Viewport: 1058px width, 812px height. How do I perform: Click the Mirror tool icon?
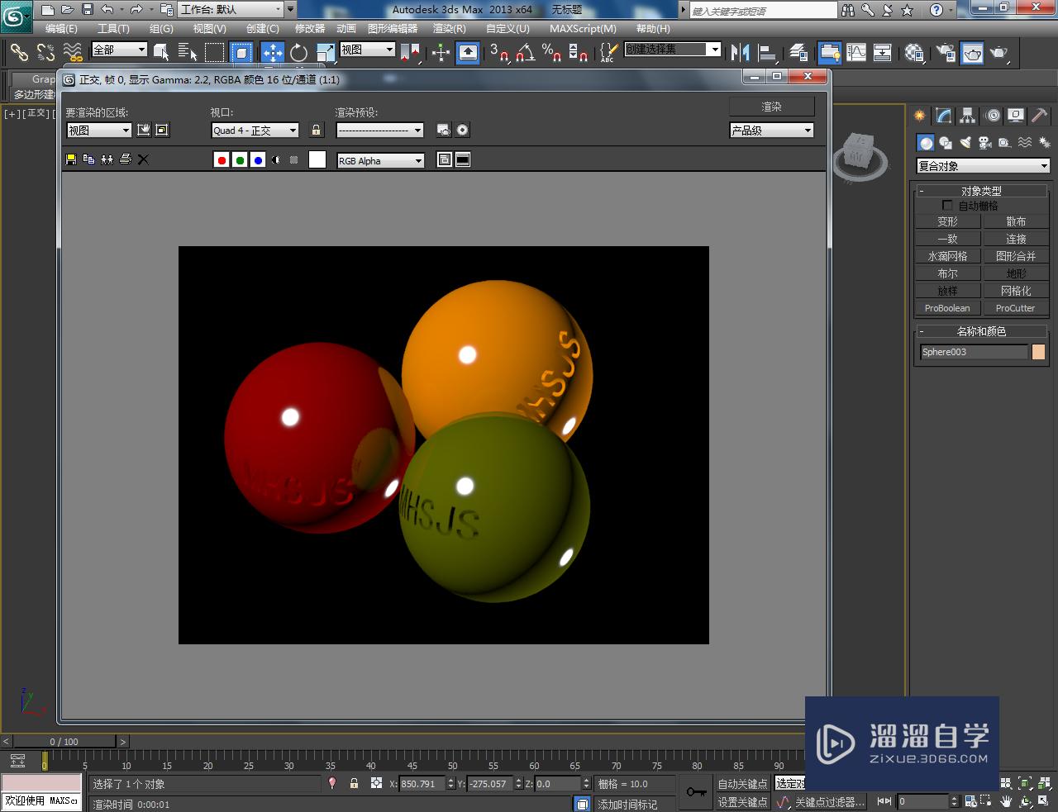point(740,52)
